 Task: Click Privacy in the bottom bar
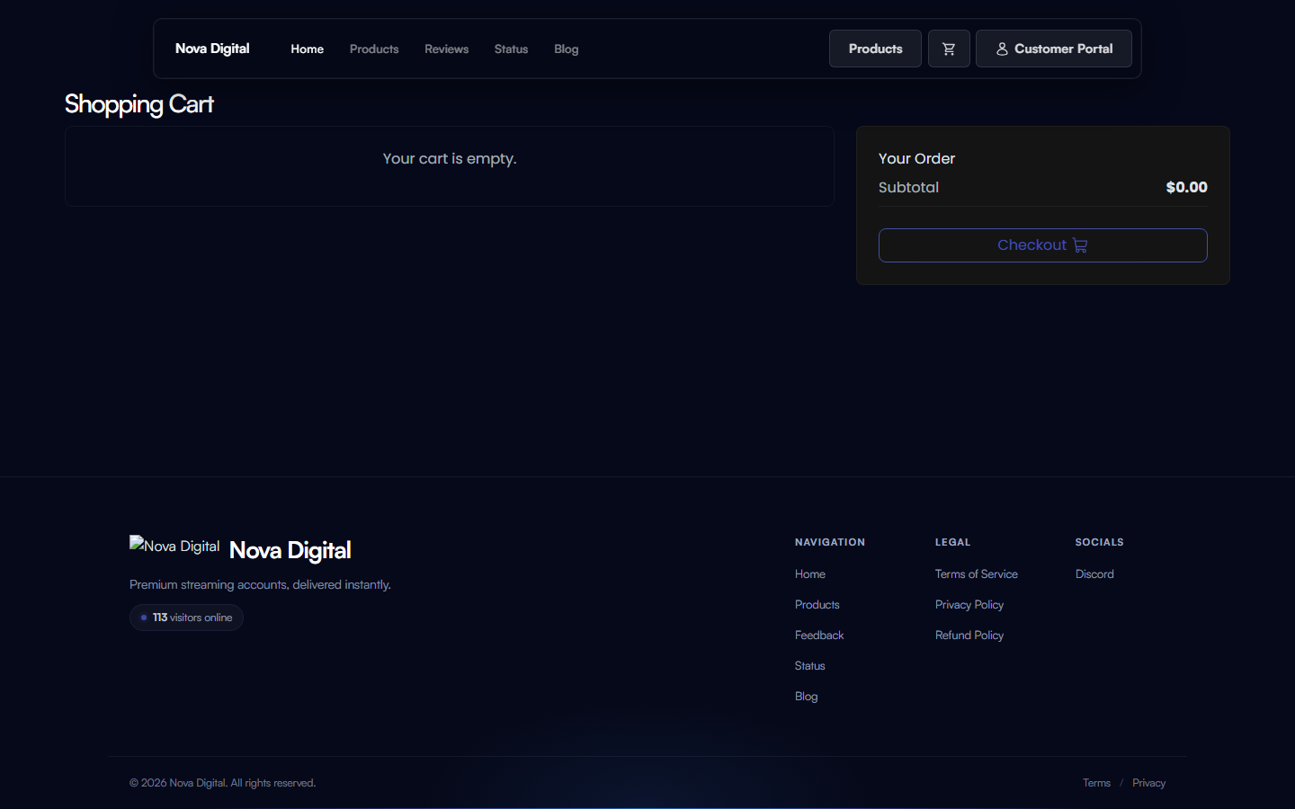click(x=1148, y=783)
